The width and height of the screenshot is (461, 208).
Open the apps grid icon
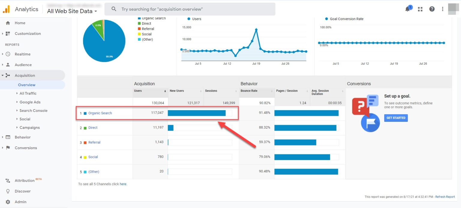[x=420, y=9]
